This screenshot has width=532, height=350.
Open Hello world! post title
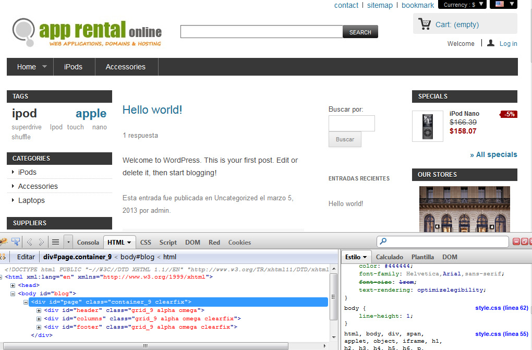(152, 110)
